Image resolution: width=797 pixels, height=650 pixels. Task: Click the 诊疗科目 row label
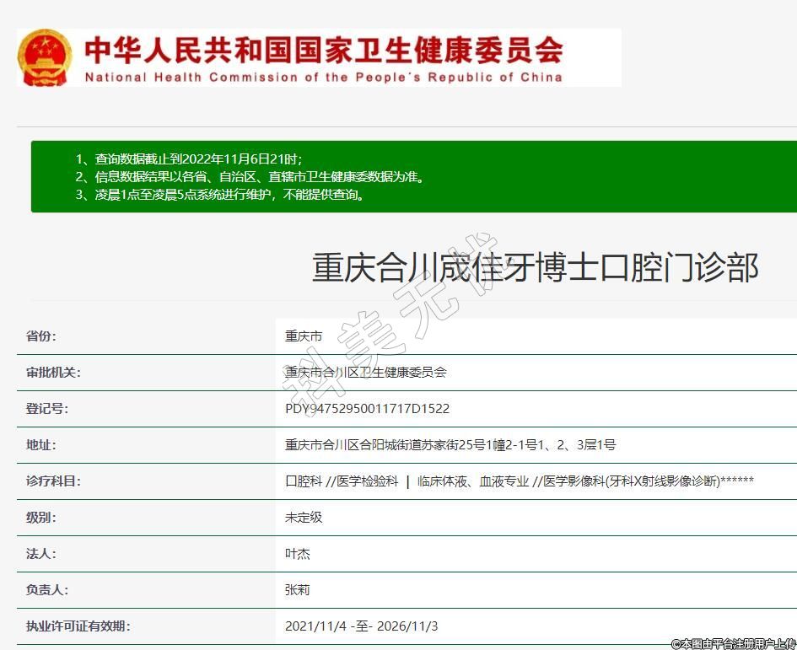pos(53,481)
